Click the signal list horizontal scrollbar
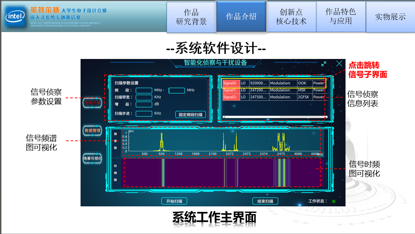 click(275, 117)
